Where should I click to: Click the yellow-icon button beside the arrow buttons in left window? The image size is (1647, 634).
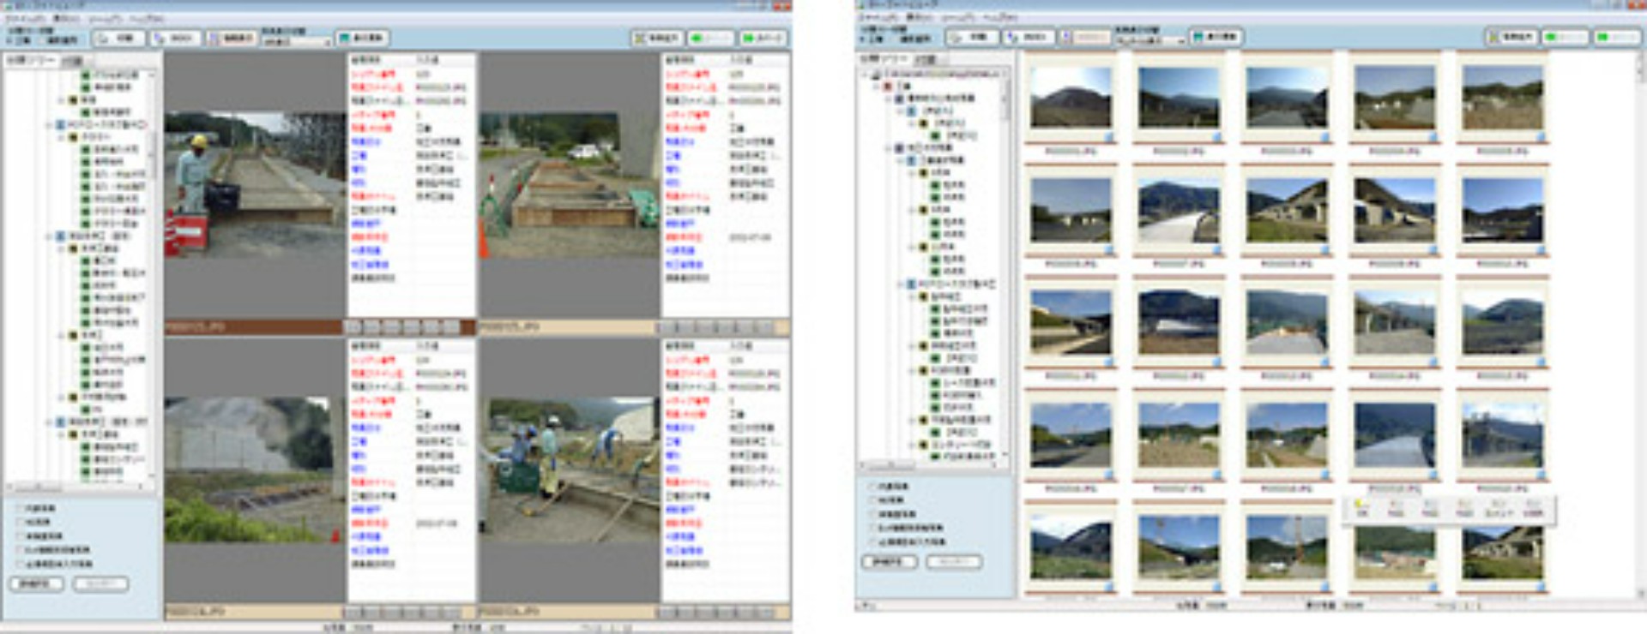click(x=657, y=39)
